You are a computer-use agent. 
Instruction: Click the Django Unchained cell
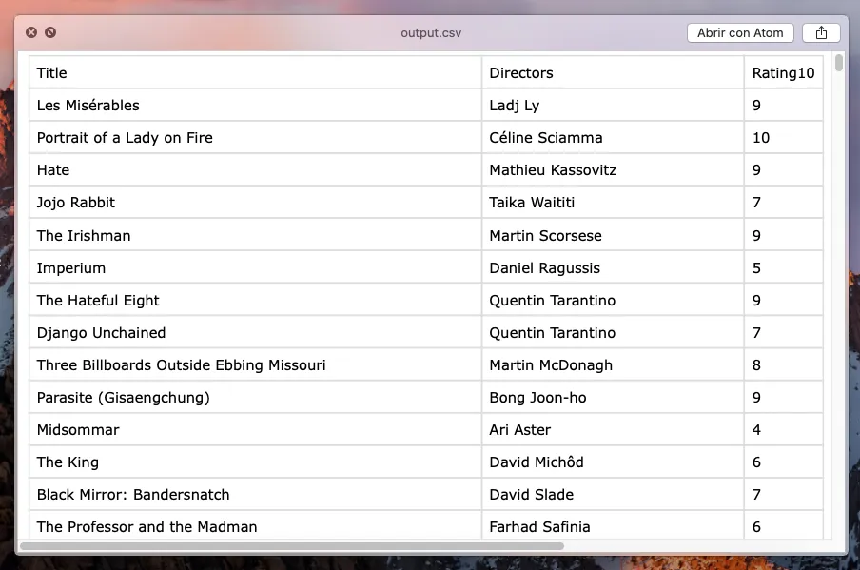(256, 332)
